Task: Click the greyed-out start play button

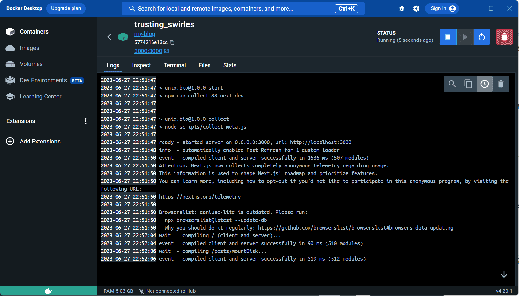Action: pos(465,37)
